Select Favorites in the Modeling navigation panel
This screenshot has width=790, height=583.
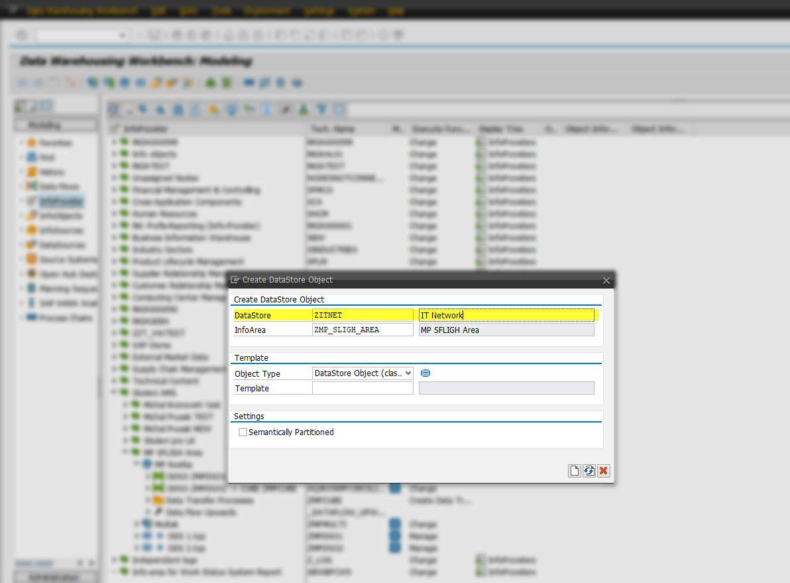(56, 143)
